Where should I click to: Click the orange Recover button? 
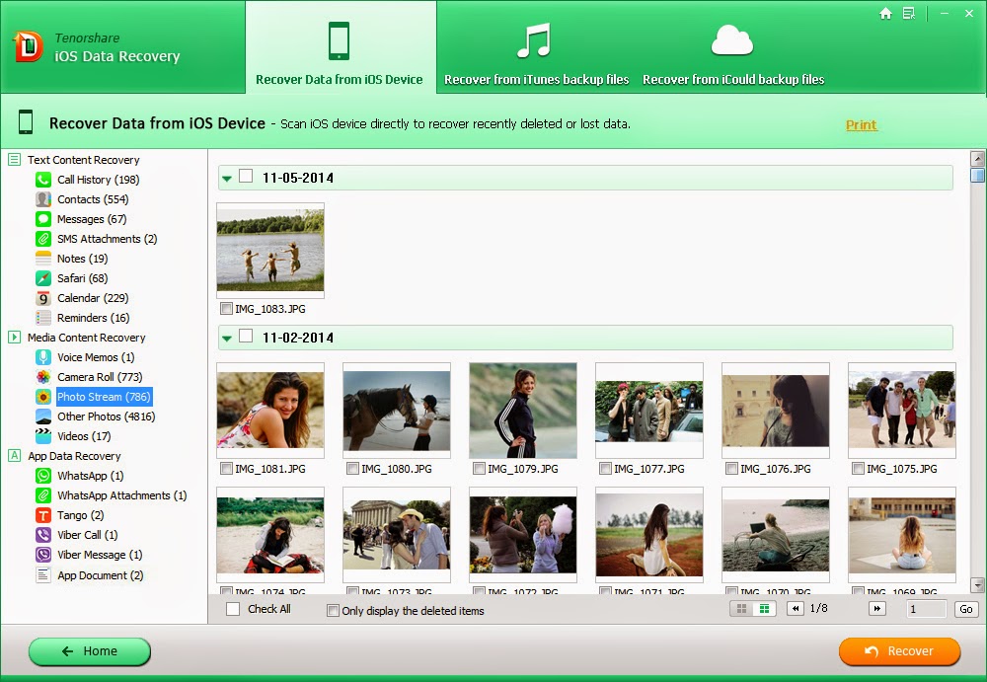point(899,651)
